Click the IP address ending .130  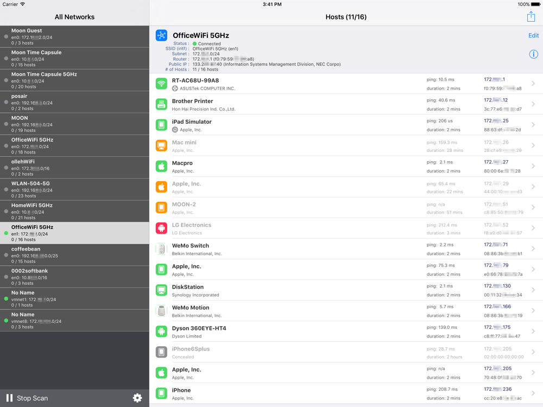(x=497, y=286)
